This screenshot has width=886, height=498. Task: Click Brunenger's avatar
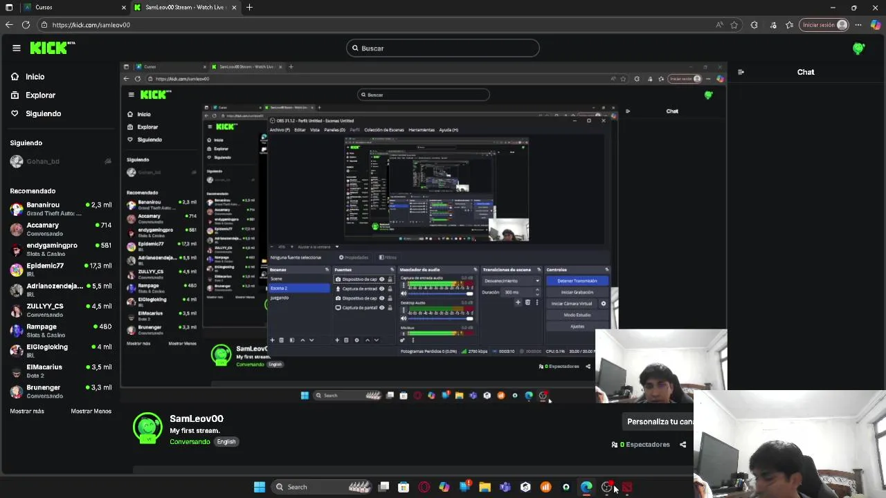pyautogui.click(x=17, y=391)
